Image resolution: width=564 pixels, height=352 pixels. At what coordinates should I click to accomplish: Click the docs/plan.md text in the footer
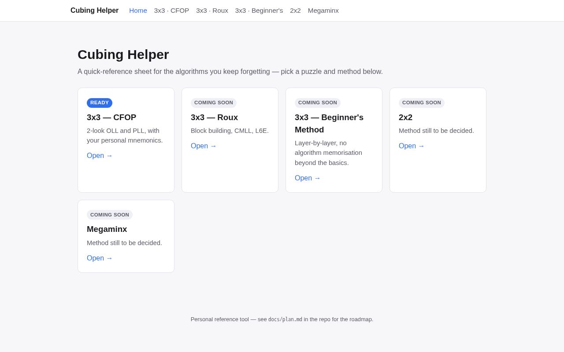click(x=285, y=319)
